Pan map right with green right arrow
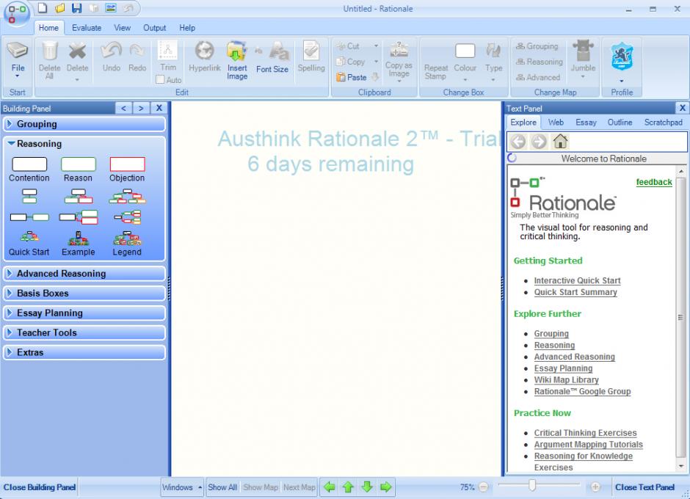Viewport: 690px width, 499px height. click(386, 487)
